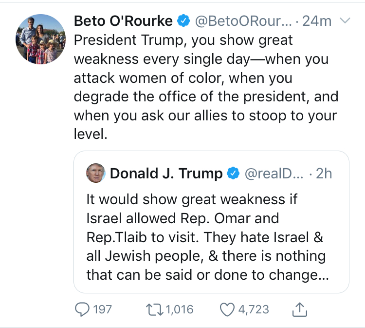
Task: Open the quoted tweet about Israel
Action: 211,222
